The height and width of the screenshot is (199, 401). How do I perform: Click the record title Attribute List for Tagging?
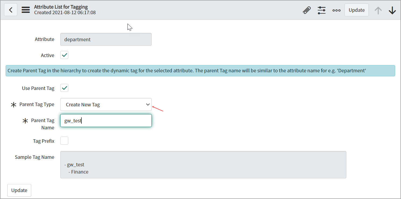point(60,7)
